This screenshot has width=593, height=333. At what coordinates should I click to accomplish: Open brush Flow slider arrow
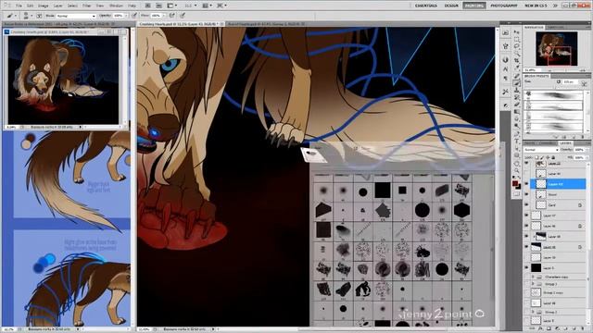(x=163, y=16)
